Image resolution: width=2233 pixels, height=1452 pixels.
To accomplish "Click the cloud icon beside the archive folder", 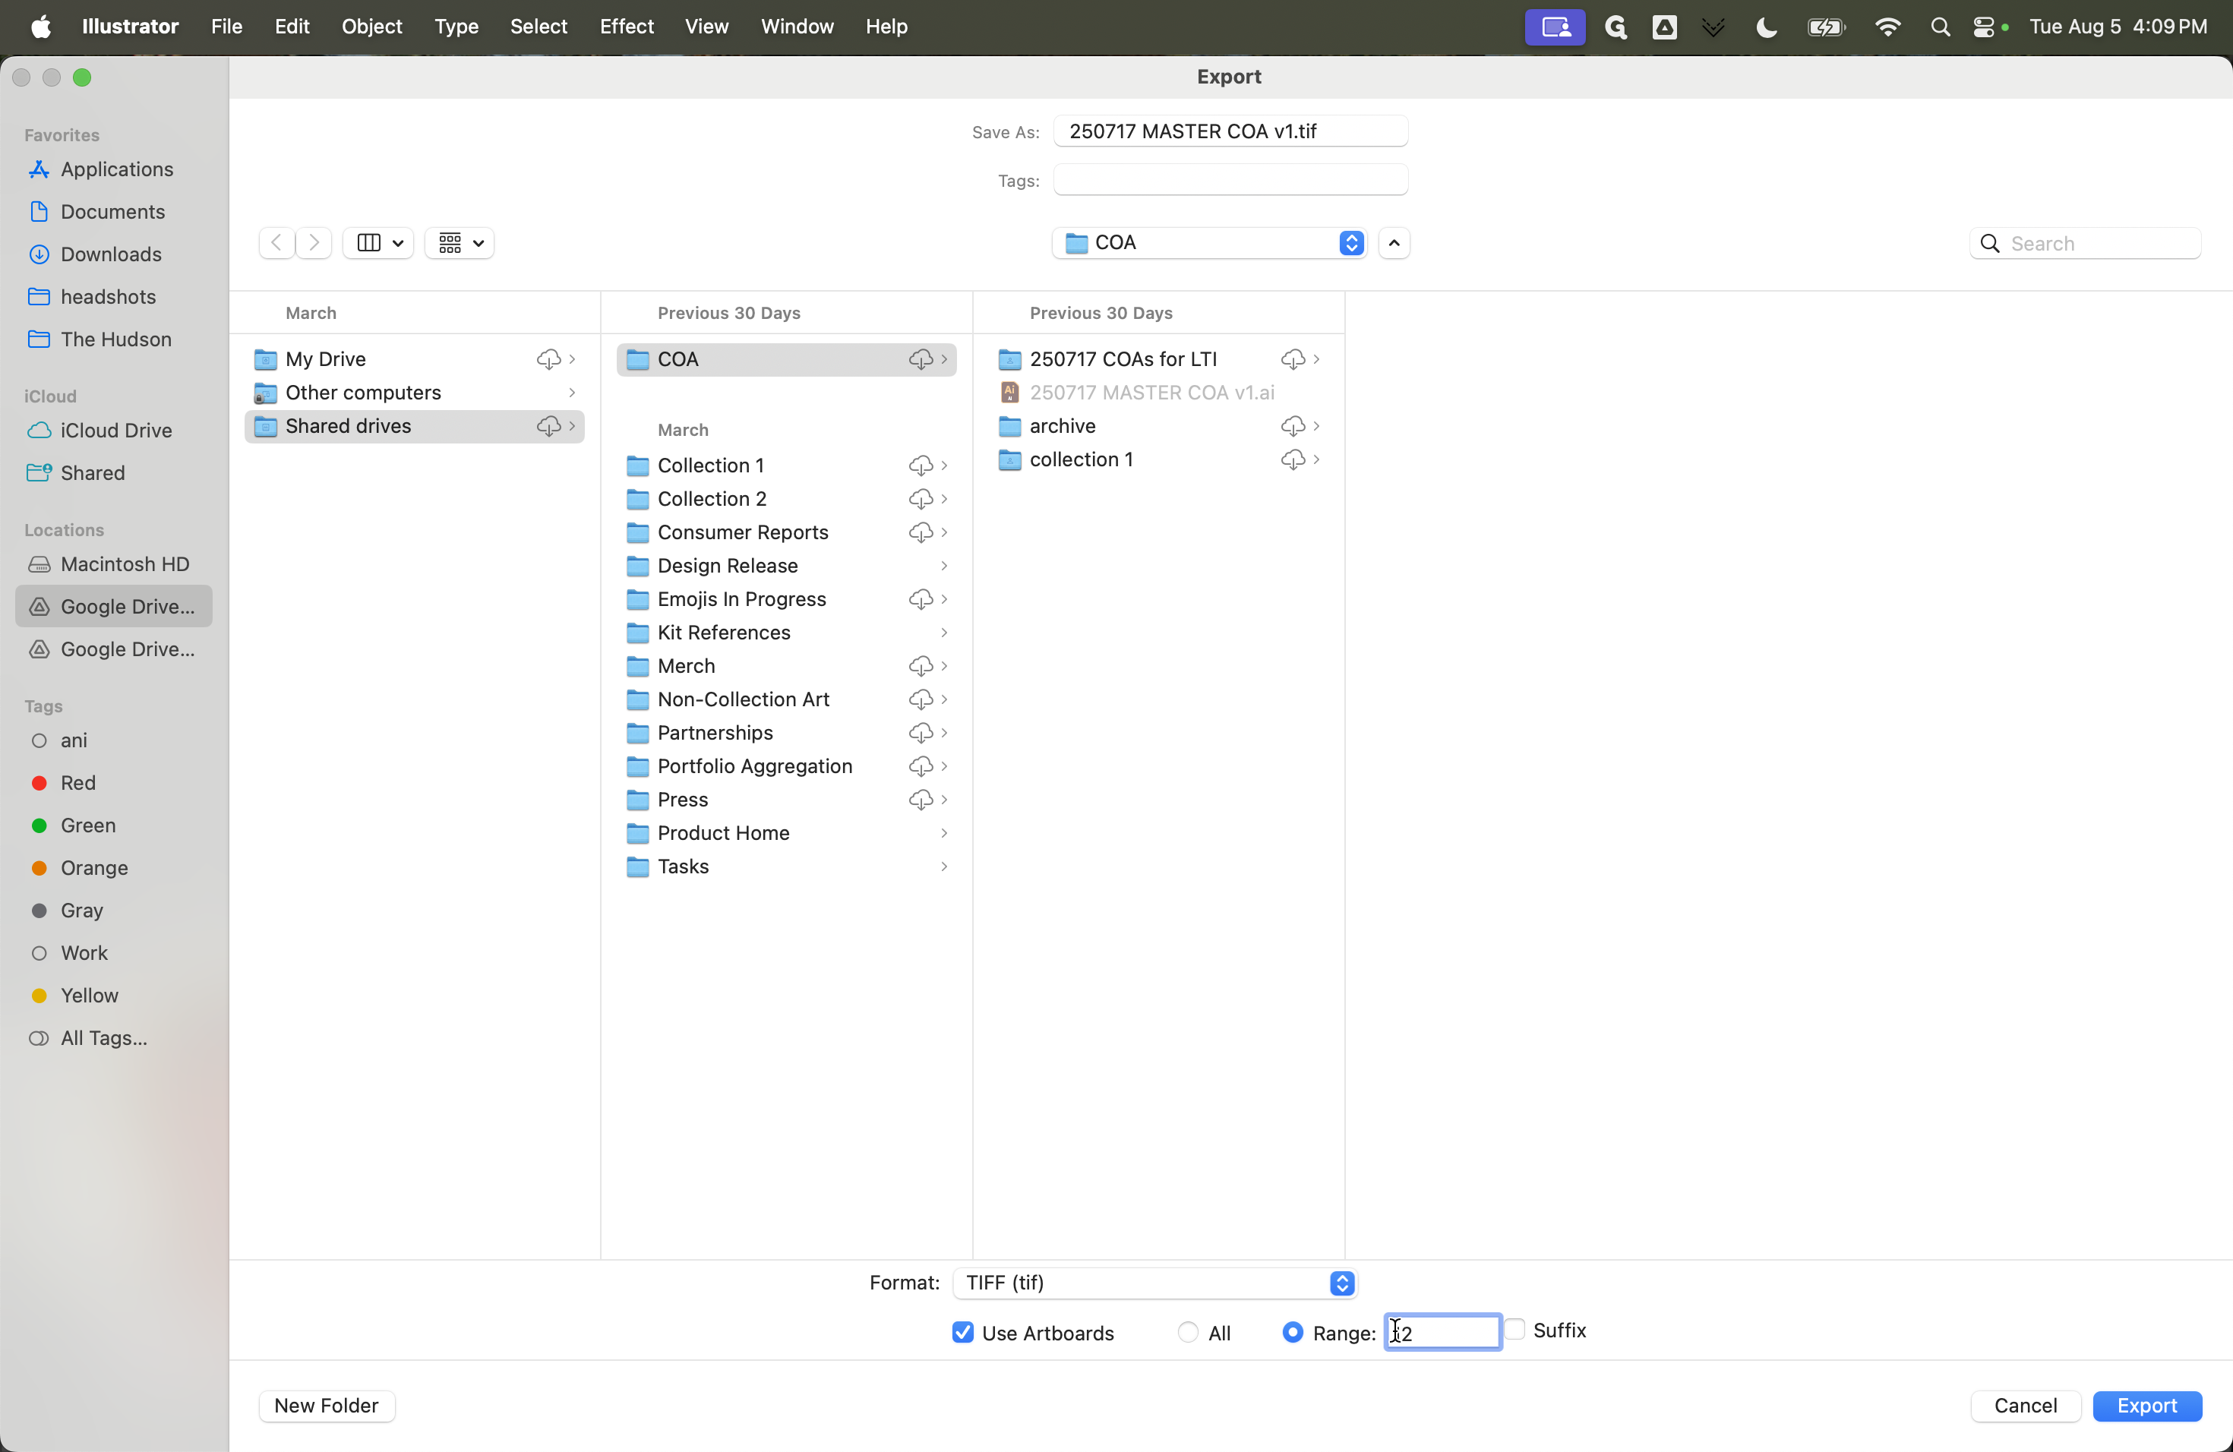I will click(1293, 426).
